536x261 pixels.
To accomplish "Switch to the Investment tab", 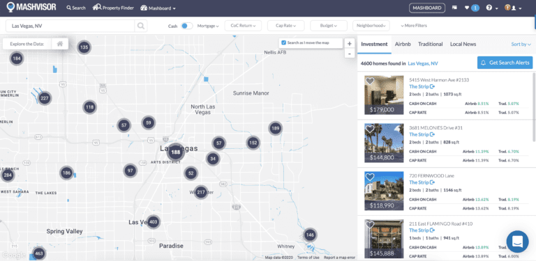I will point(374,45).
